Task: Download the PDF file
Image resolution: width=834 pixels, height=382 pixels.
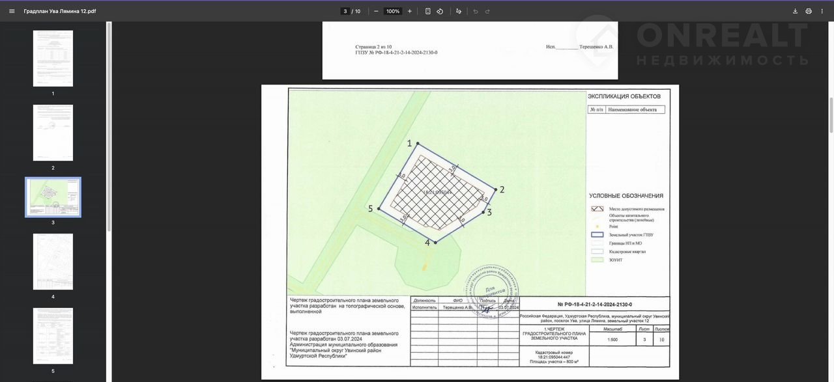Action: point(795,11)
